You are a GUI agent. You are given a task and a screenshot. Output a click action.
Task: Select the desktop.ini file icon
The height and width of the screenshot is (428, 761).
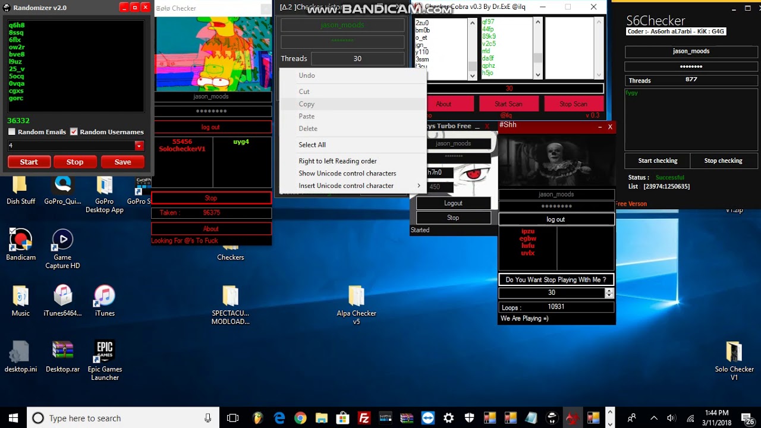21,357
